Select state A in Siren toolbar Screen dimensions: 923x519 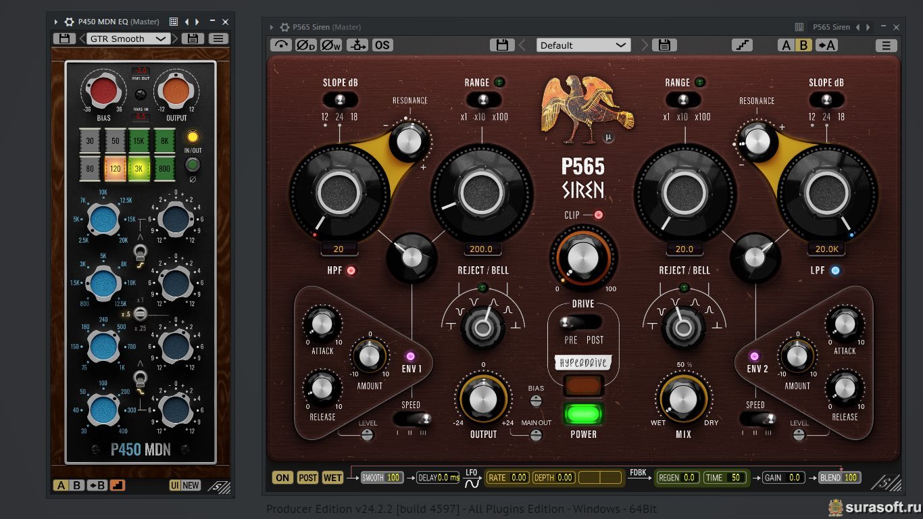point(786,45)
